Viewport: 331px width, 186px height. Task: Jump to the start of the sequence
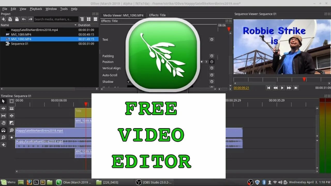pyautogui.click(x=269, y=88)
